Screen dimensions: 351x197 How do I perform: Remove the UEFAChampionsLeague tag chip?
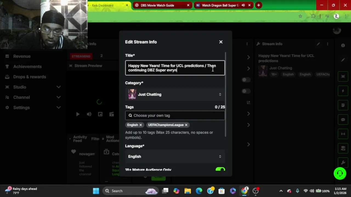coord(186,125)
